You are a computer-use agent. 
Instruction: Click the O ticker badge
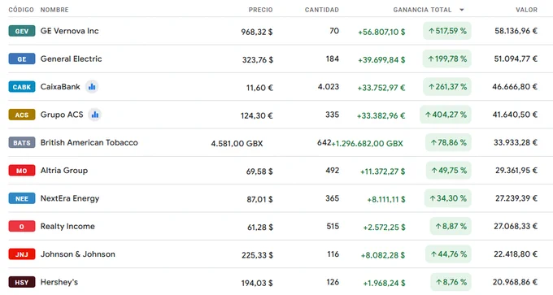[x=22, y=226]
